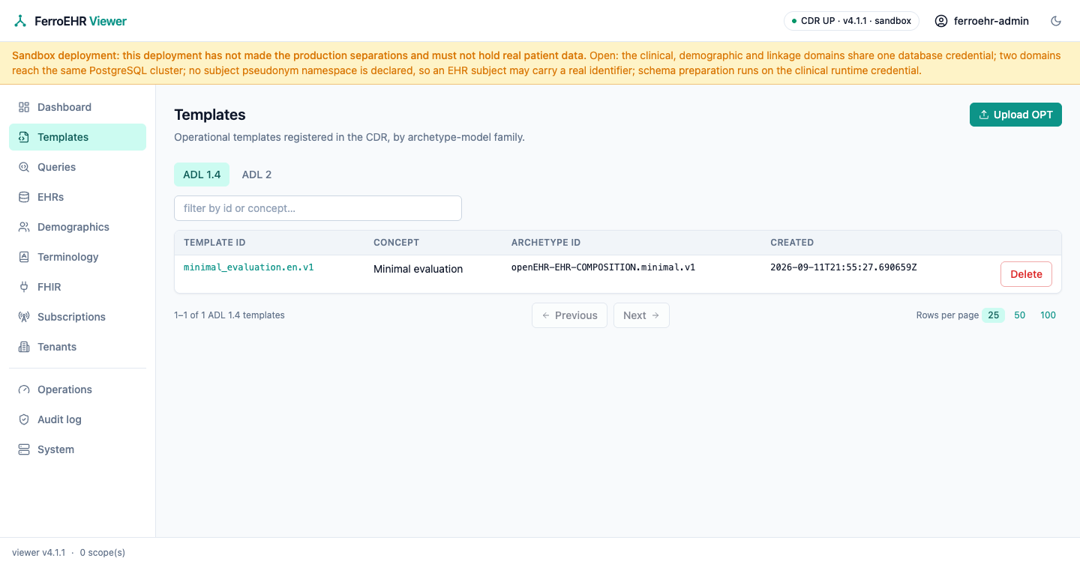Click the Templates file icon in sidebar

tap(24, 137)
